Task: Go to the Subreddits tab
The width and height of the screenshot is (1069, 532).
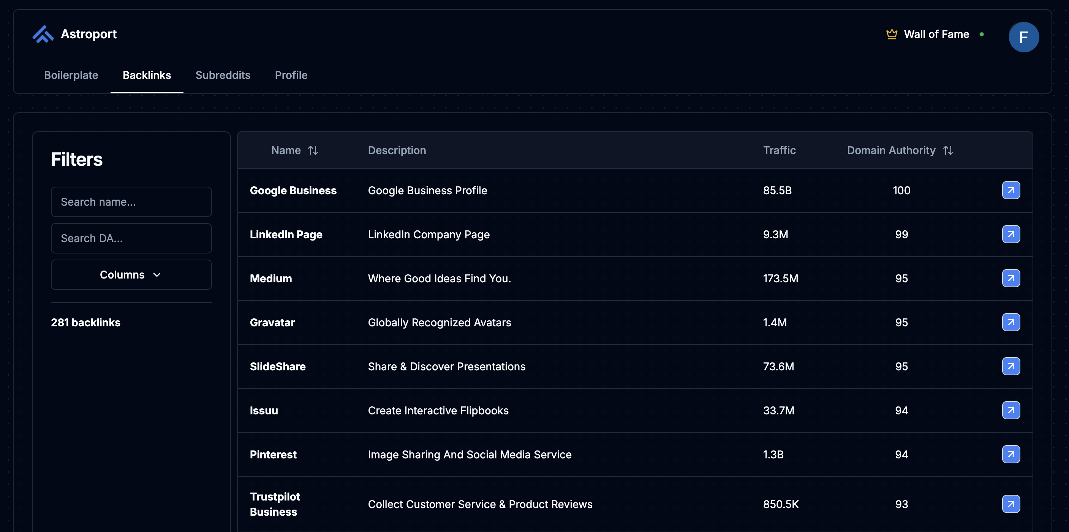Action: (223, 75)
